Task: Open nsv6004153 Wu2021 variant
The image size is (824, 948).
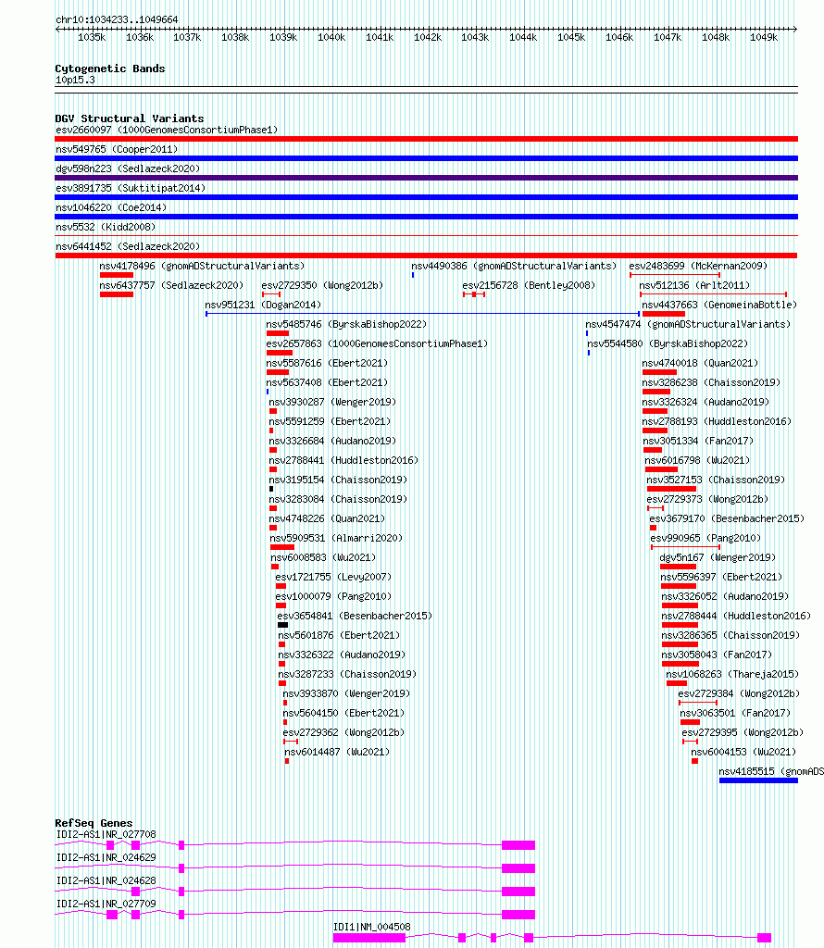Action: [743, 752]
